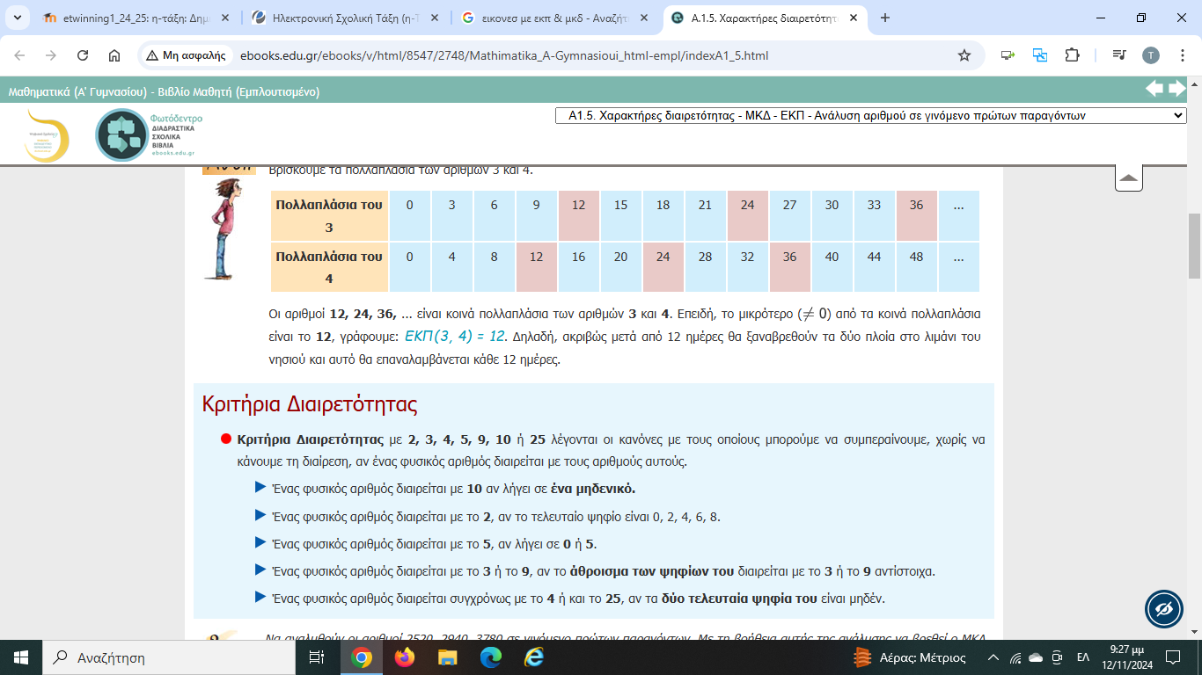Collapse the header with the up-triangle button
The height and width of the screenshot is (675, 1202).
[1129, 177]
